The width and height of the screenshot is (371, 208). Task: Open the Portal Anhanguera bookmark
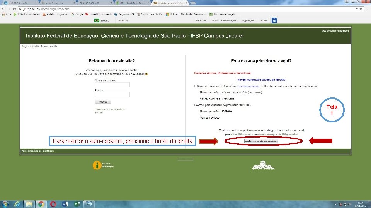(x=55, y=14)
